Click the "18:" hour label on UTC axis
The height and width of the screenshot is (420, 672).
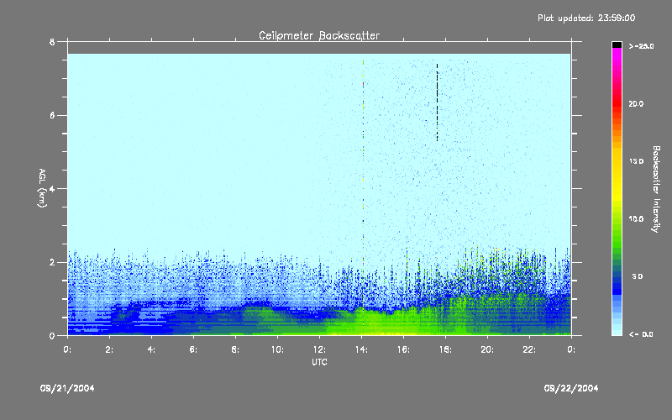(445, 349)
